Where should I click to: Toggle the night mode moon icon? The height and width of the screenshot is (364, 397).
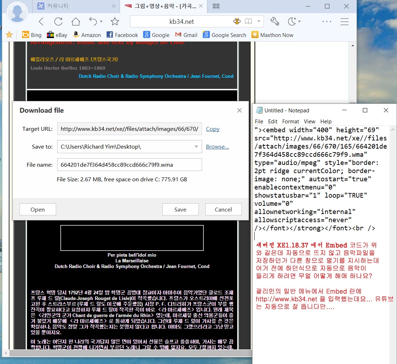point(292,22)
